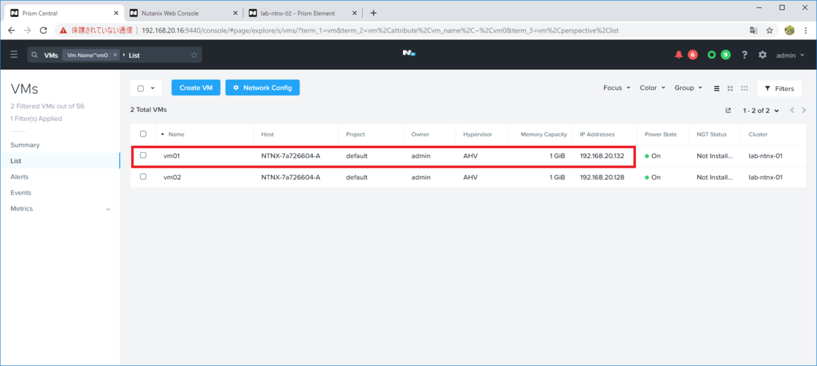Go to the next results page

coord(804,110)
